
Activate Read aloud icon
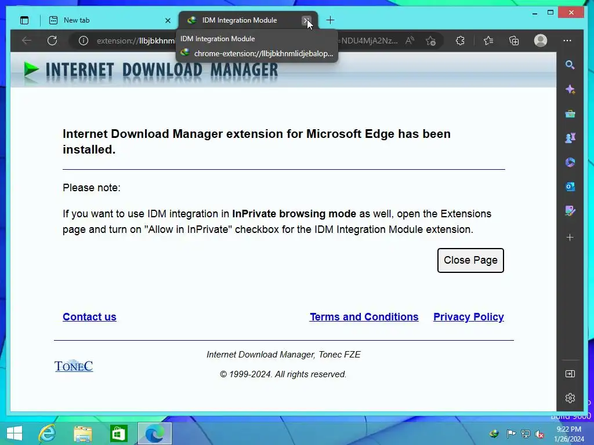(410, 41)
